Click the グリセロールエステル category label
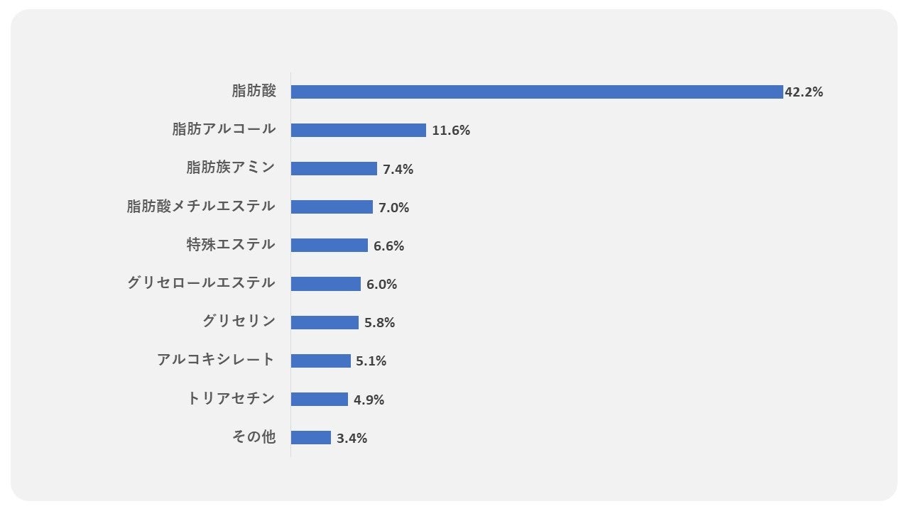Screen dimensions: 909x511 coord(201,283)
